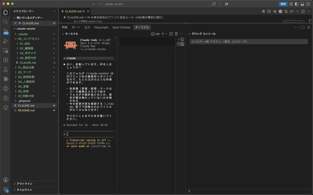The width and height of the screenshot is (313, 195).
Task: Go back with title bar arrow
Action: (94, 4)
